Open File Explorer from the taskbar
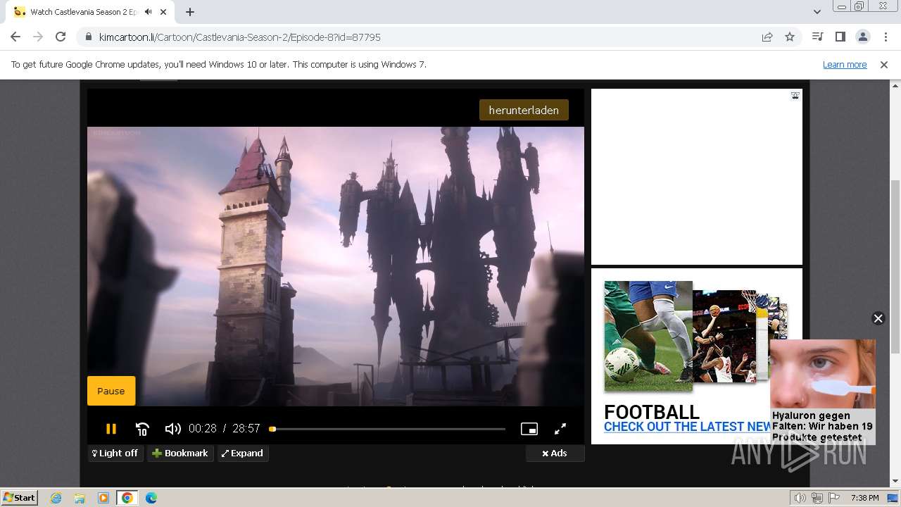 click(x=80, y=498)
